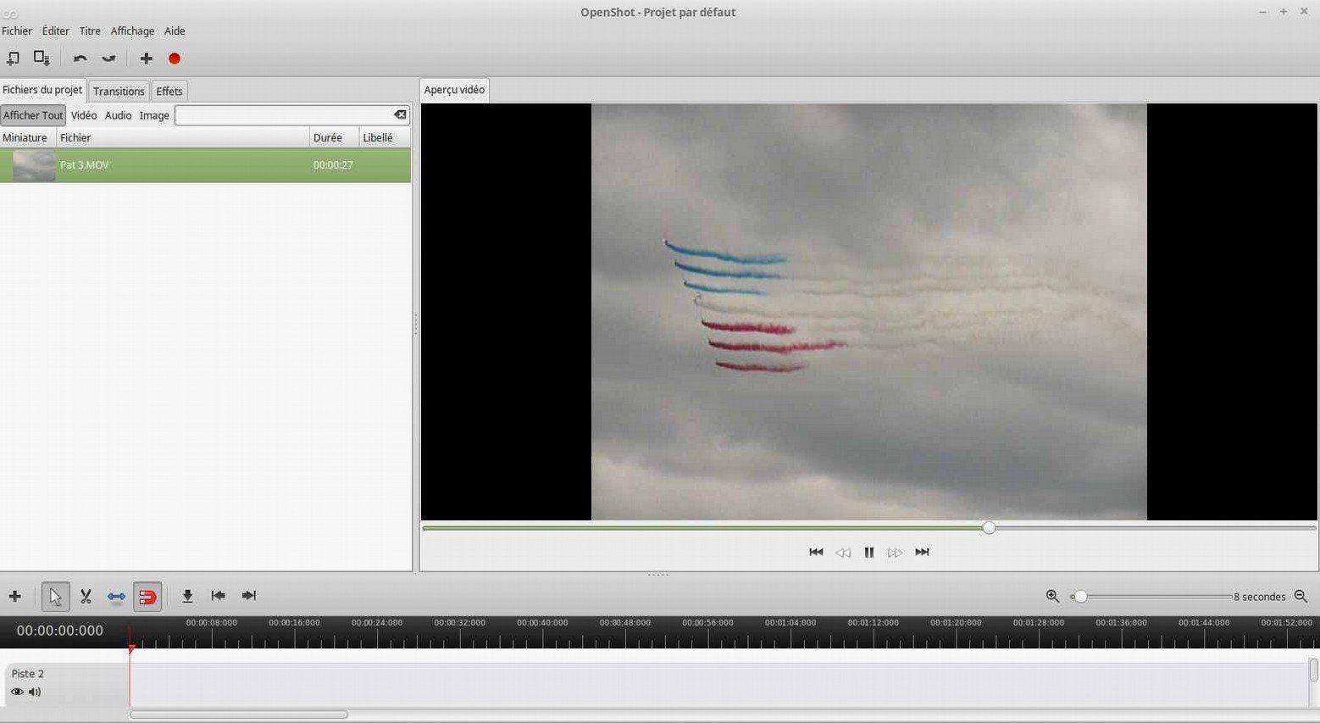
Task: Click the red record export button
Action: click(175, 58)
